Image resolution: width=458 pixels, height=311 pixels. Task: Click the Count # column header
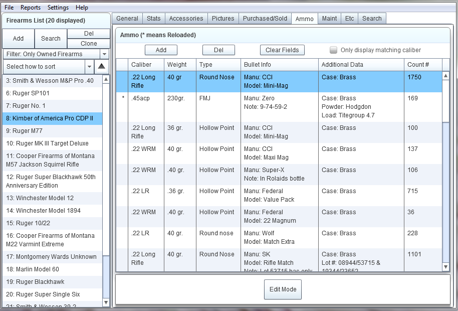point(423,65)
